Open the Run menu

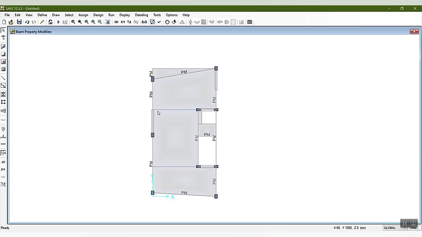[x=111, y=15]
